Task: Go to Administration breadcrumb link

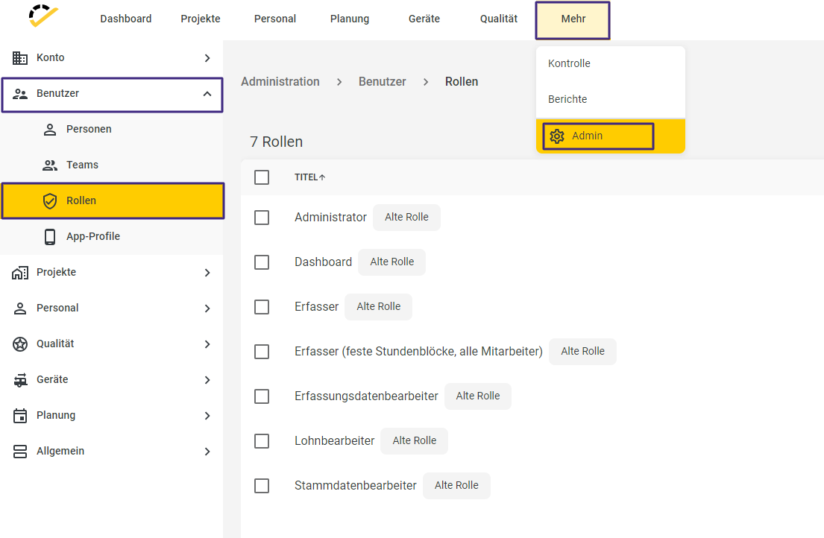Action: pos(280,82)
